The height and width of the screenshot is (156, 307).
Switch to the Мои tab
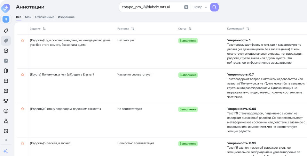pos(28,17)
